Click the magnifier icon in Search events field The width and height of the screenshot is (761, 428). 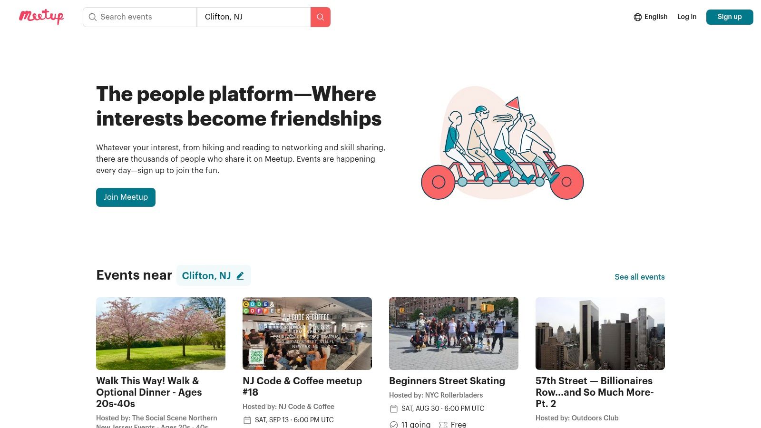93,17
